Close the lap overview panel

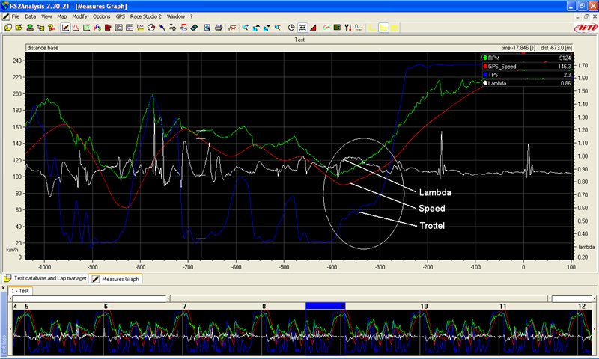[x=4, y=289]
